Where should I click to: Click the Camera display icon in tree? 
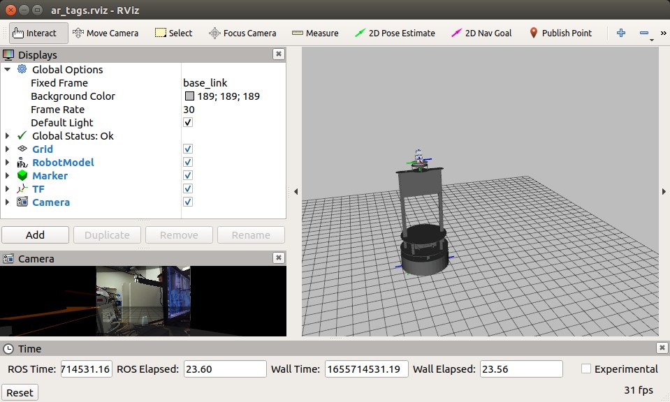coord(22,202)
